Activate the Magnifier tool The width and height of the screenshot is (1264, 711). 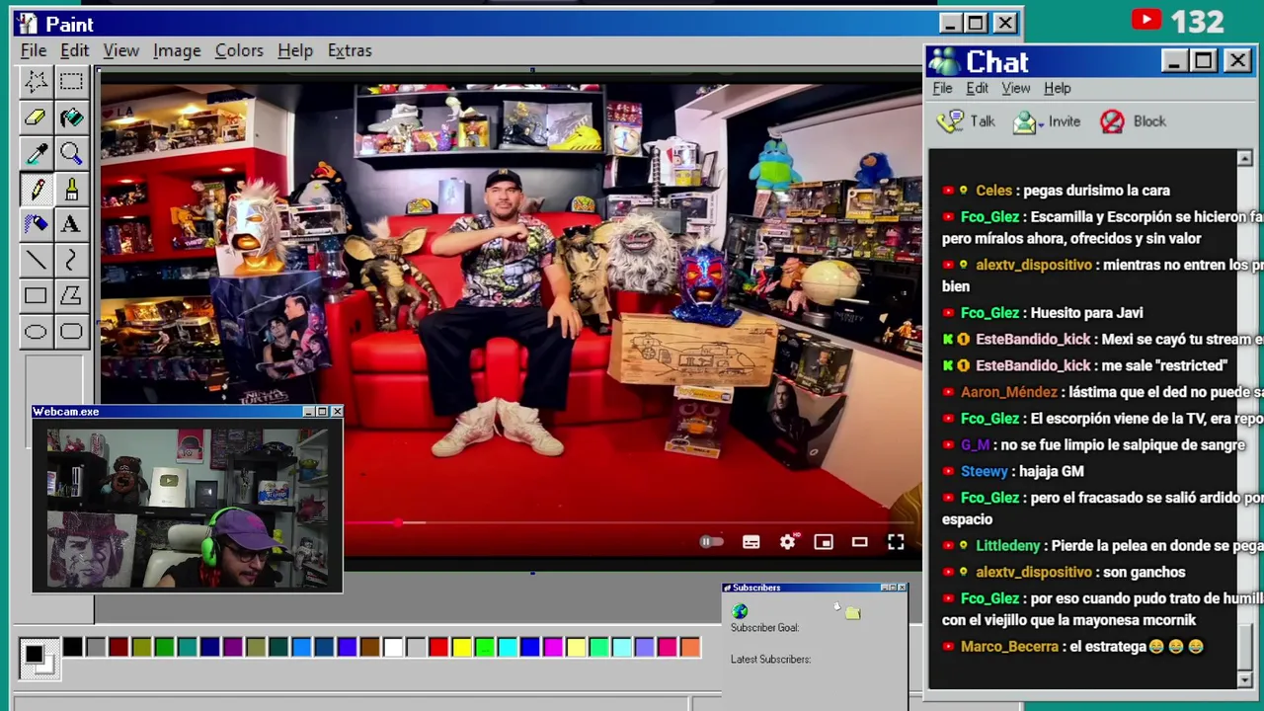point(71,153)
